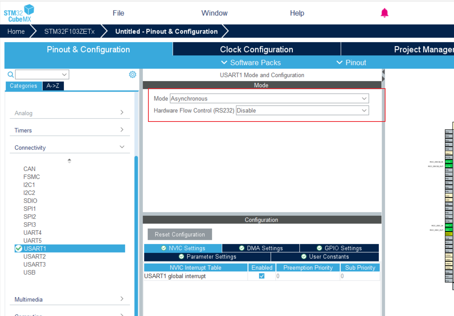Open the File menu
This screenshot has height=316, width=454.
pos(119,13)
